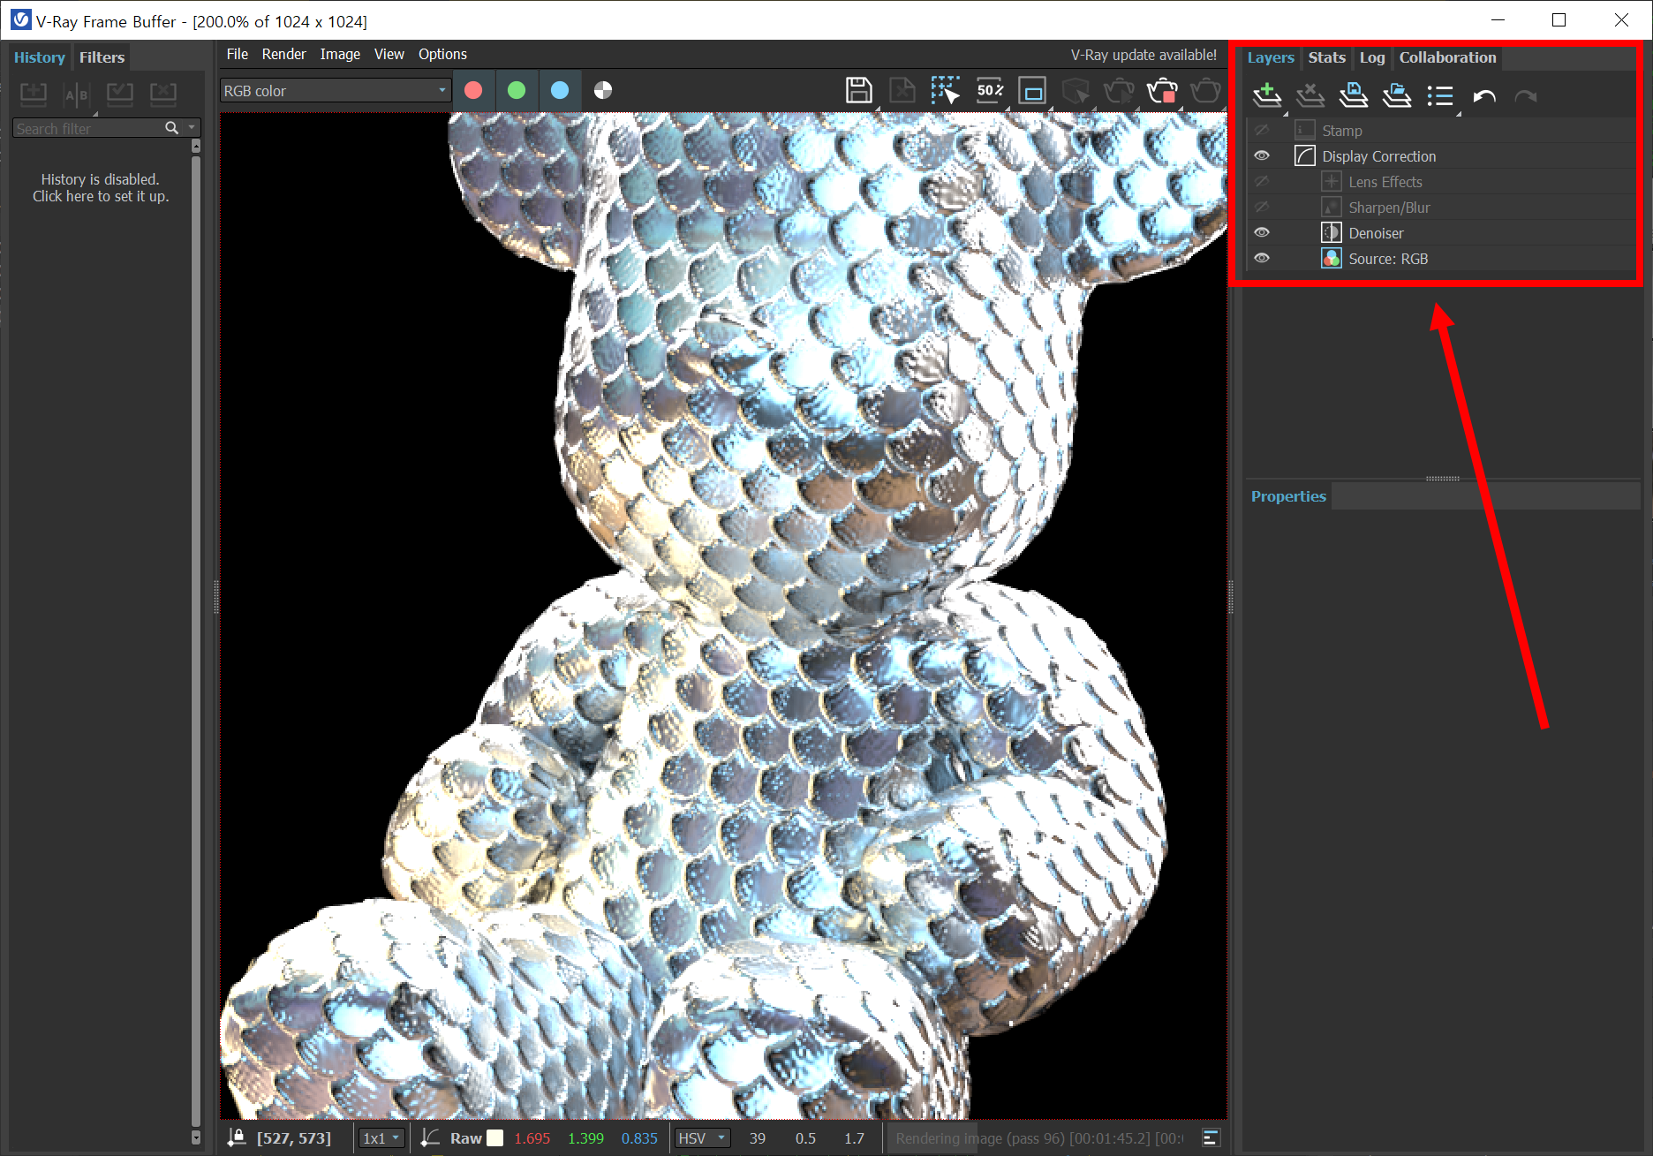
Task: Switch to the Stats tab
Action: click(x=1326, y=57)
